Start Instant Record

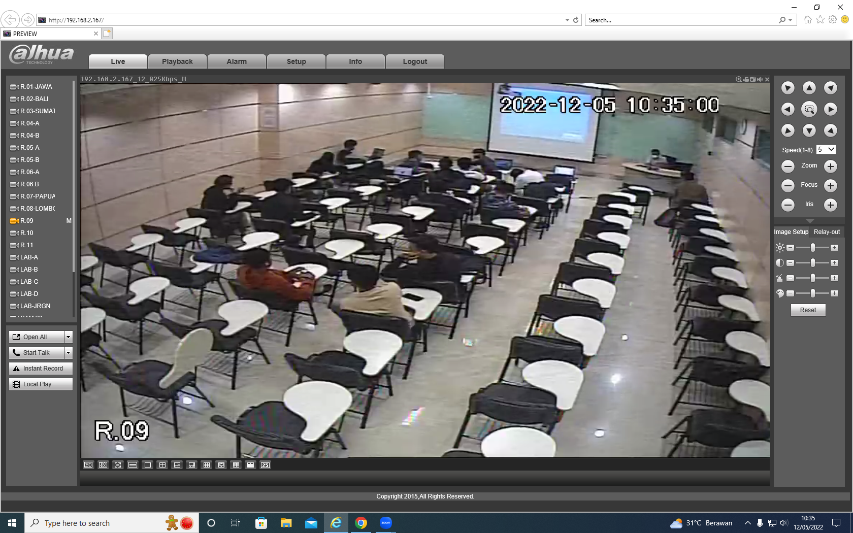(x=41, y=369)
